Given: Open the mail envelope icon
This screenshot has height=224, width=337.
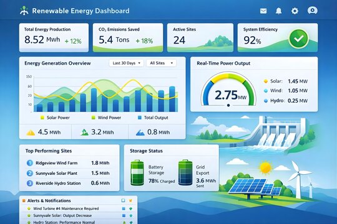Looking at the screenshot, I should (x=263, y=11).
